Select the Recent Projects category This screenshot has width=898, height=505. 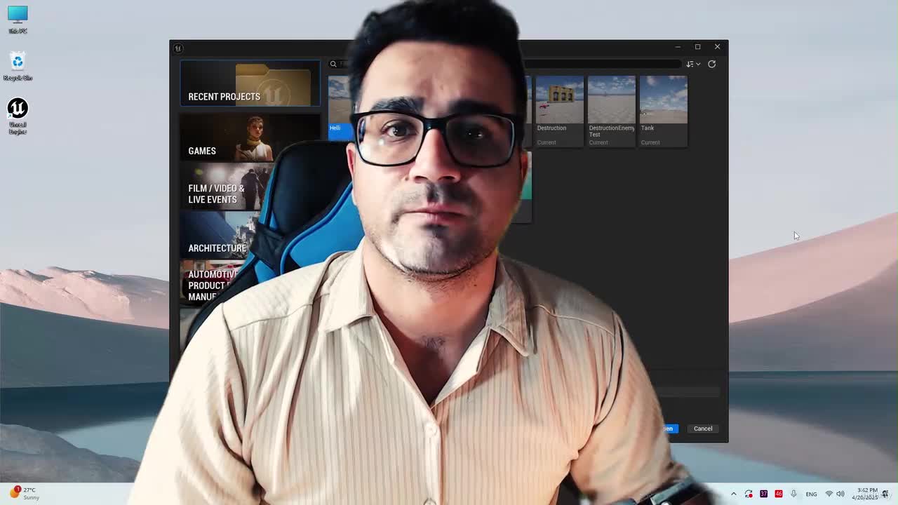point(250,83)
